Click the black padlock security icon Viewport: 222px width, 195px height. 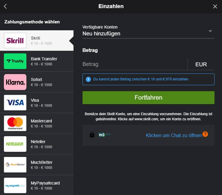92,134
